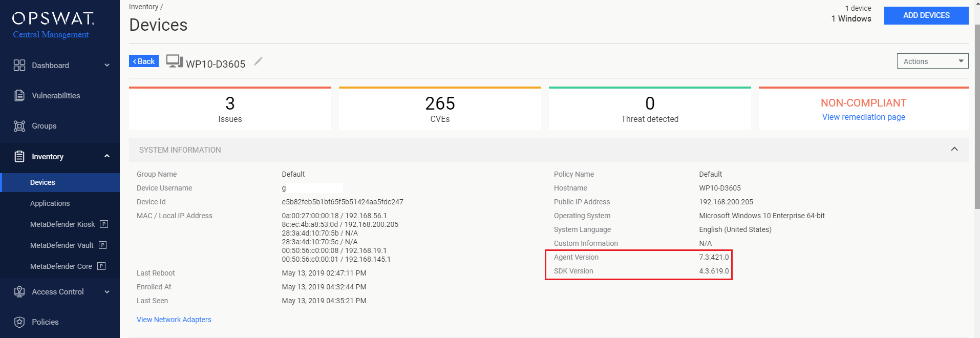Image resolution: width=980 pixels, height=338 pixels.
Task: Open Groups in the sidebar
Action: click(x=44, y=126)
